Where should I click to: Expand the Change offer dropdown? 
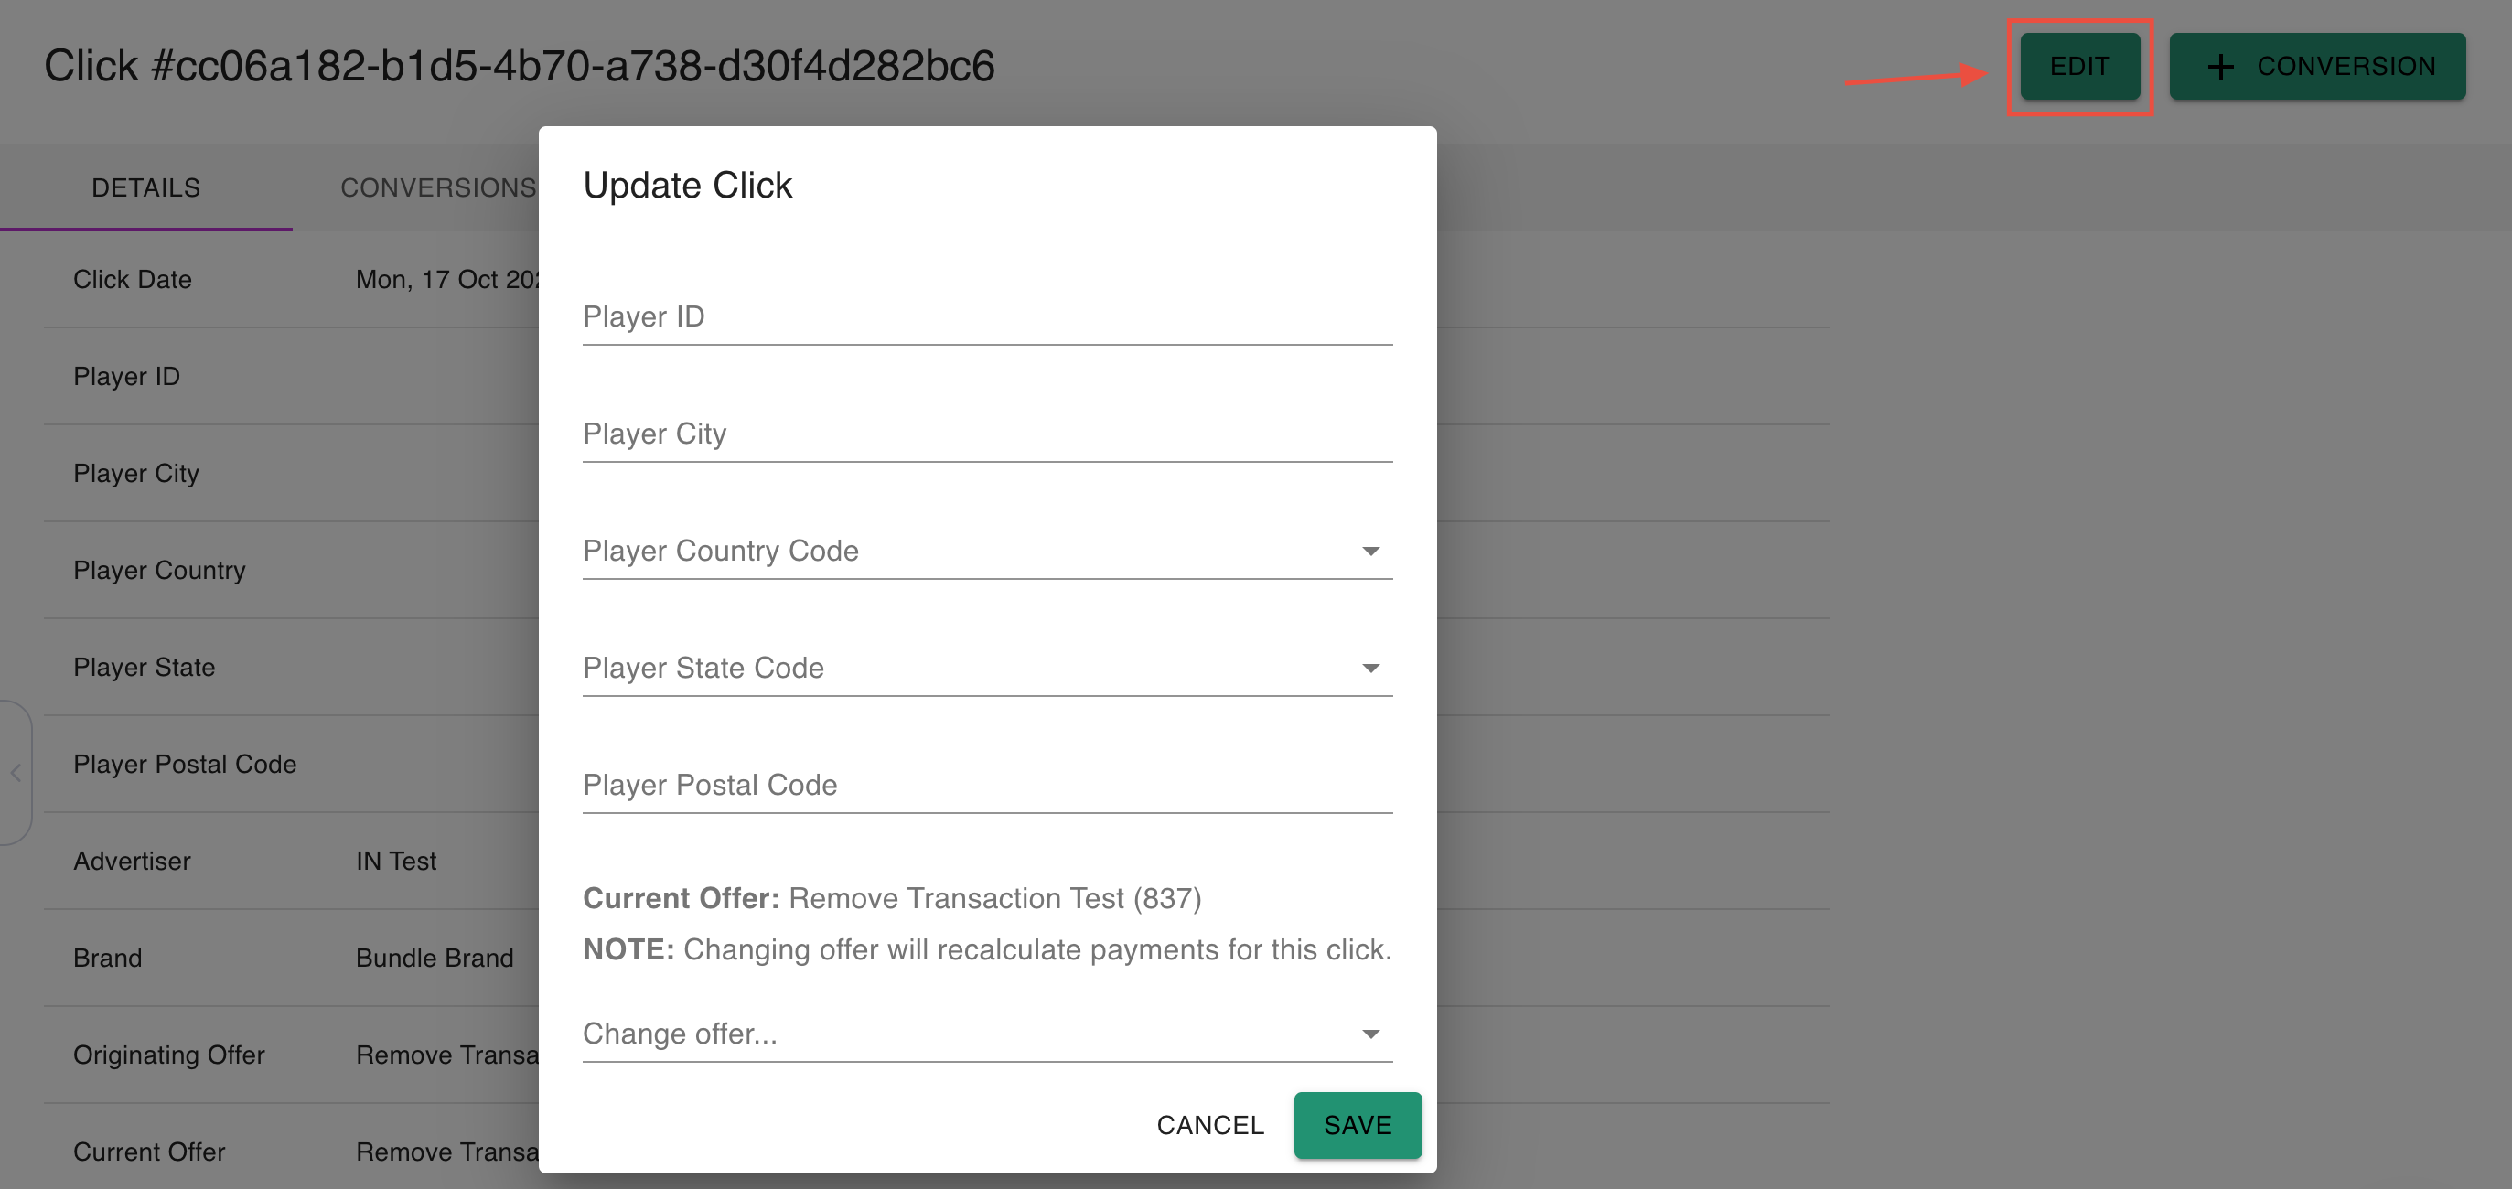click(x=1370, y=1034)
